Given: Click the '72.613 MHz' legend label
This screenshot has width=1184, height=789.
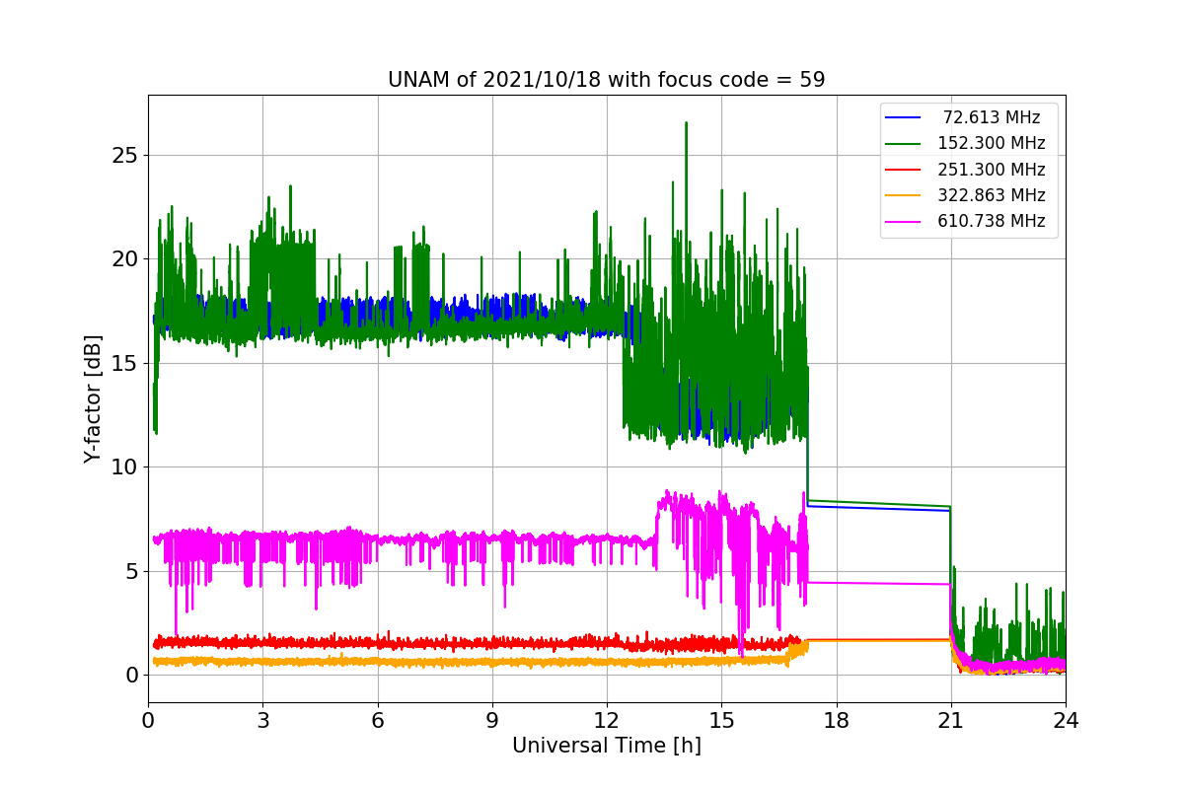Looking at the screenshot, I should point(992,117).
